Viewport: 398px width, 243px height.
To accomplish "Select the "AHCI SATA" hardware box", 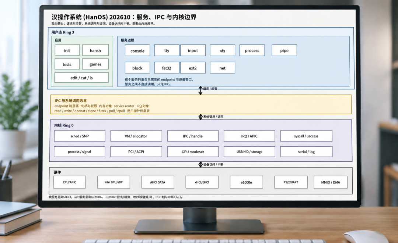I will [x=158, y=182].
